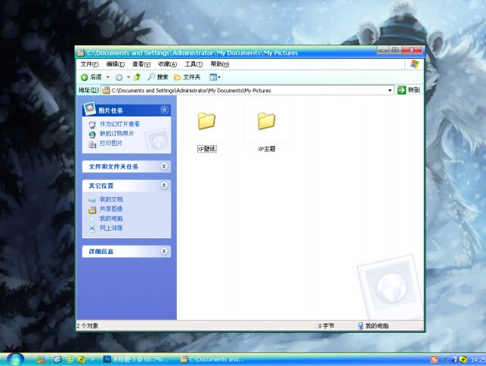Select the XP壁纸 folder icon
Viewport: 486px width, 366px height.
tap(206, 121)
